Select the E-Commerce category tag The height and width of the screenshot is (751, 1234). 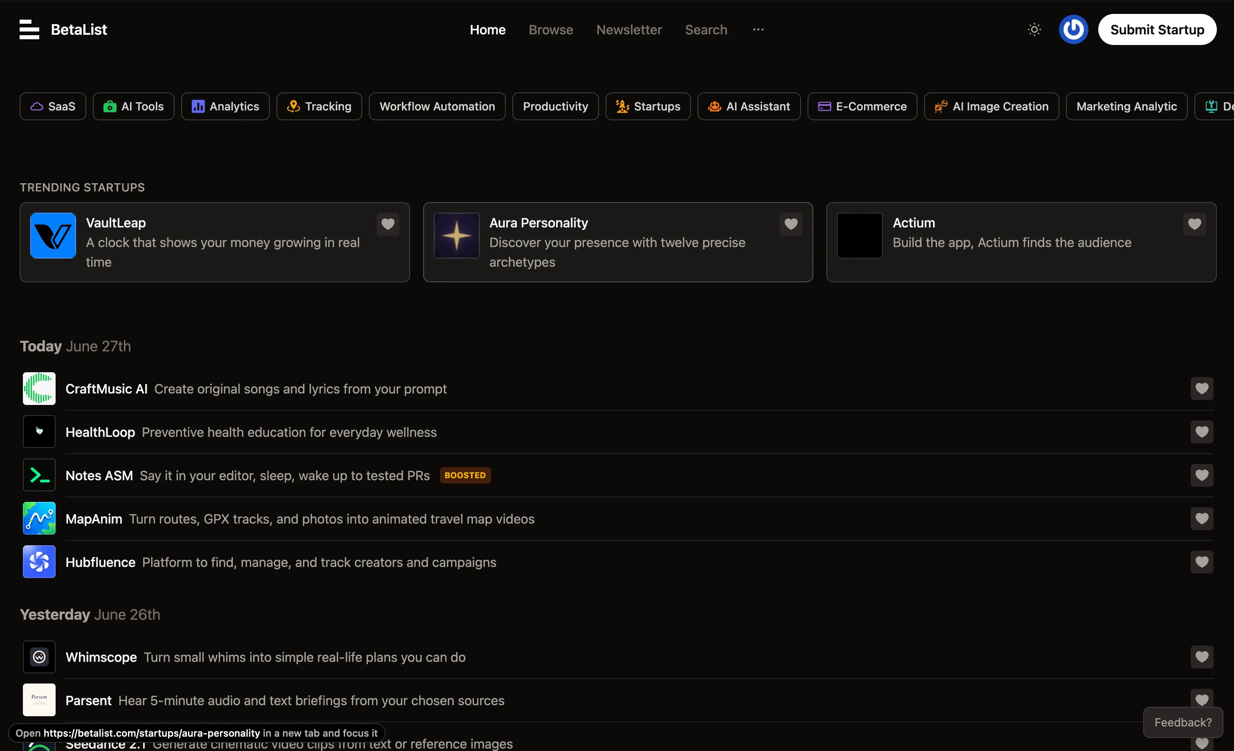coord(862,106)
